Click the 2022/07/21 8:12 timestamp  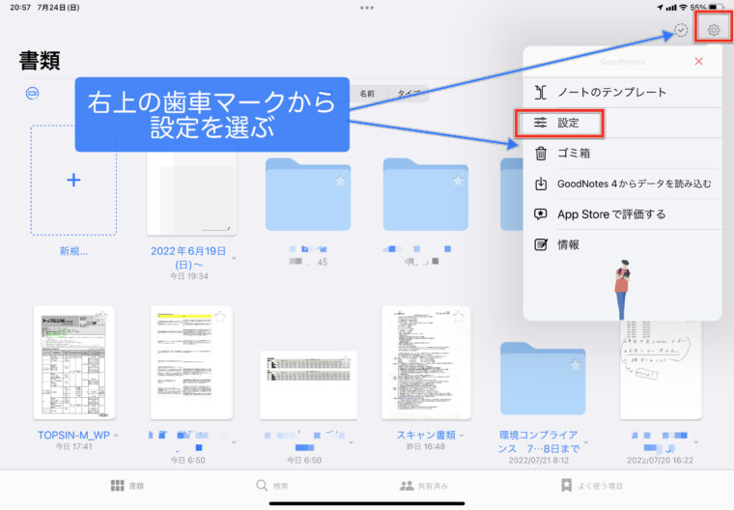click(539, 461)
